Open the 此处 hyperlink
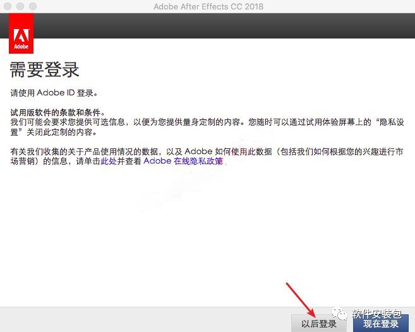This screenshot has height=332, width=415. (109, 161)
